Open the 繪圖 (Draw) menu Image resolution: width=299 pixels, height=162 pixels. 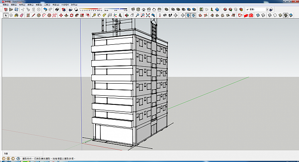click(39, 5)
